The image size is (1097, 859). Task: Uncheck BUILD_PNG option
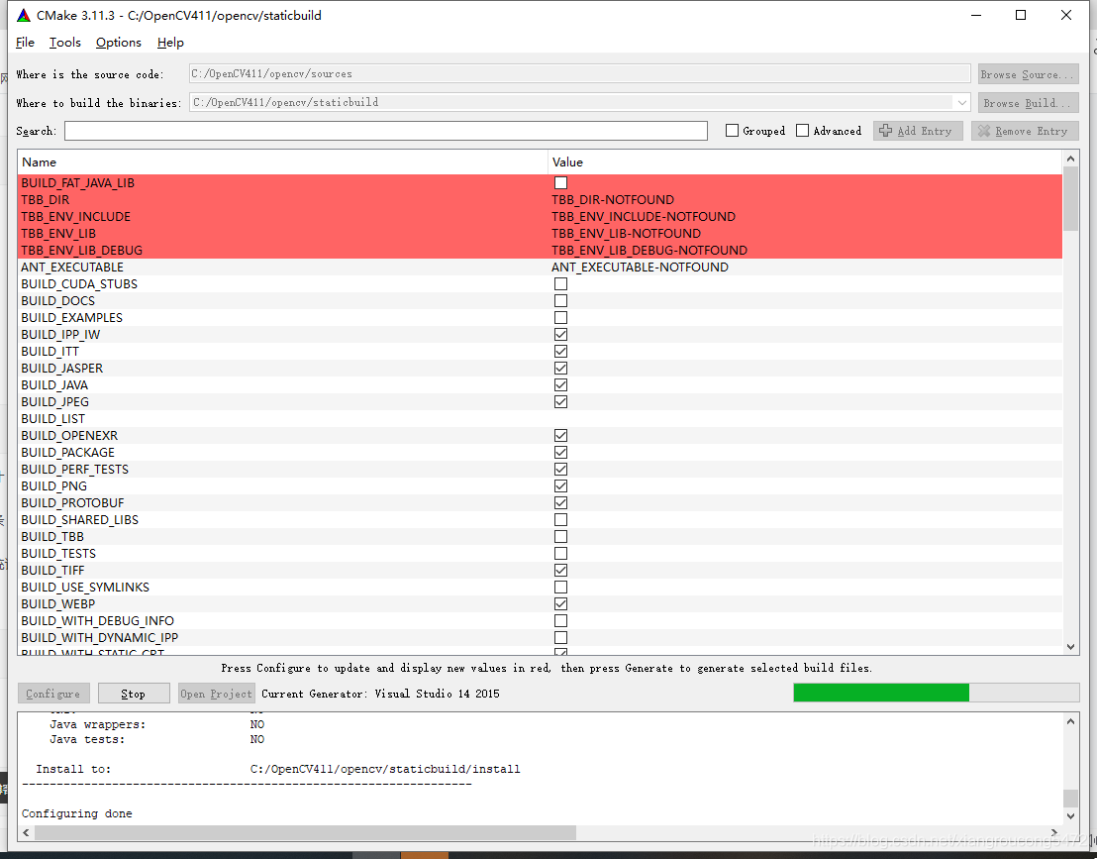tap(560, 485)
